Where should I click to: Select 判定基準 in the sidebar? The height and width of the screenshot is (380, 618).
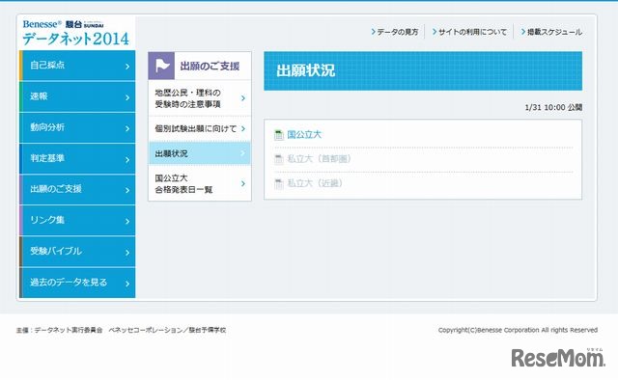click(77, 159)
